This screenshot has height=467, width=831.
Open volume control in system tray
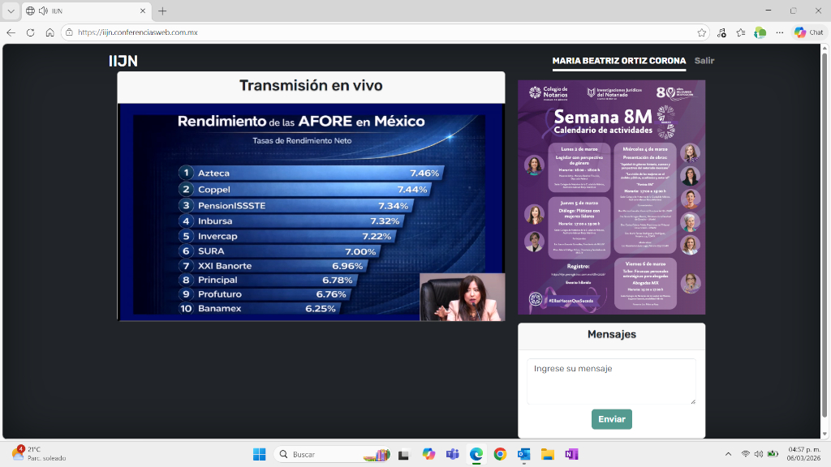click(759, 454)
